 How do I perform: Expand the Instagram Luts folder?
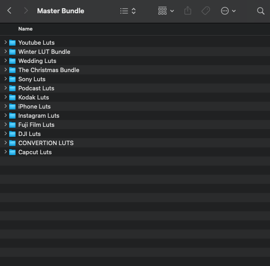[x=5, y=115]
